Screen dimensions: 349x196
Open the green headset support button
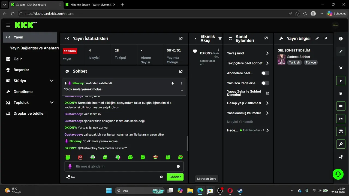(x=338, y=174)
